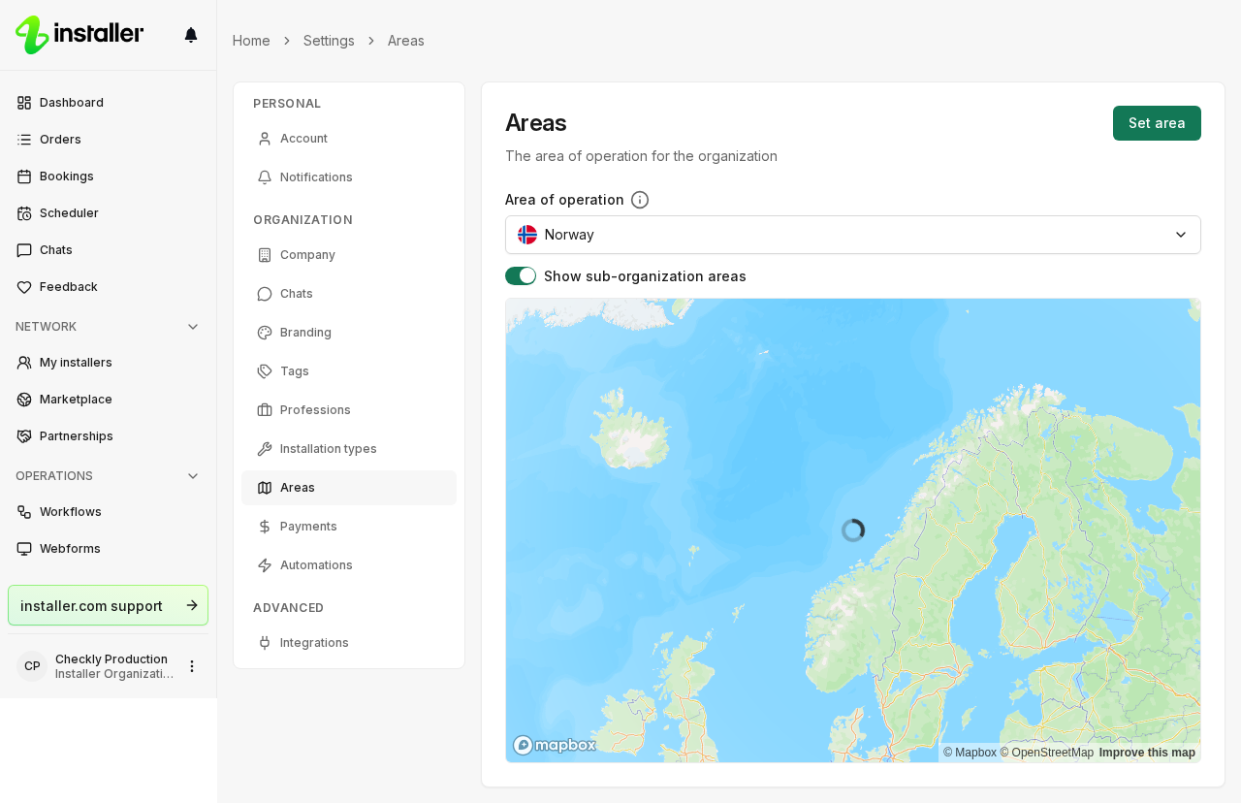Click the Branding palette icon
Image resolution: width=1241 pixels, height=803 pixels.
click(265, 333)
